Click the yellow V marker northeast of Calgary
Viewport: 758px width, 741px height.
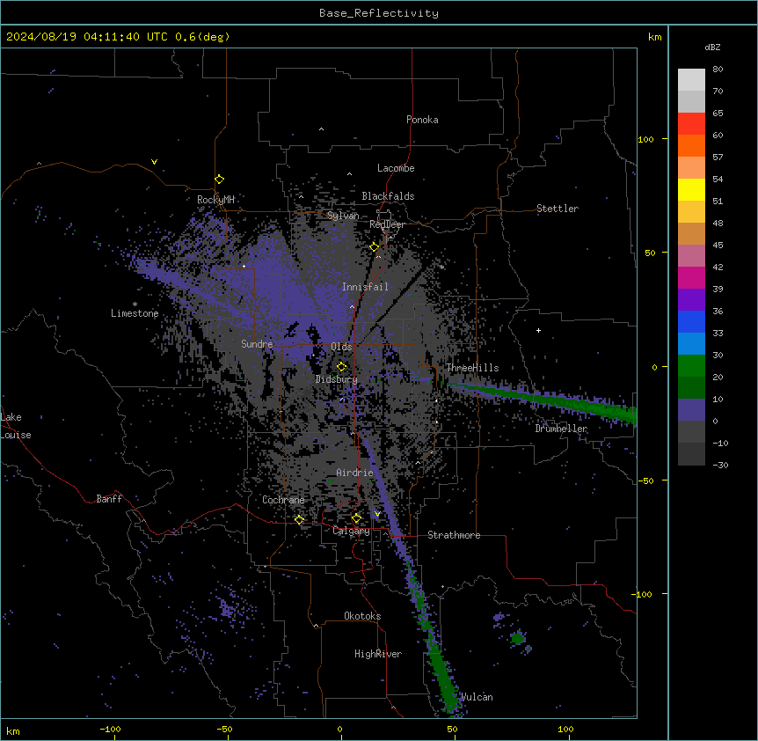377,514
